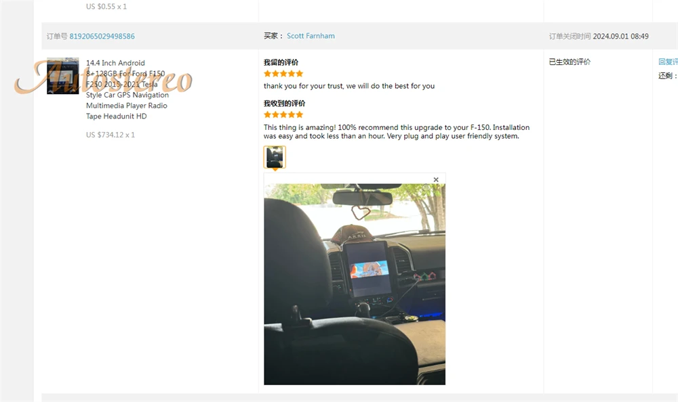The width and height of the screenshot is (678, 402).
Task: Click the stars under received review
Action: (x=283, y=114)
